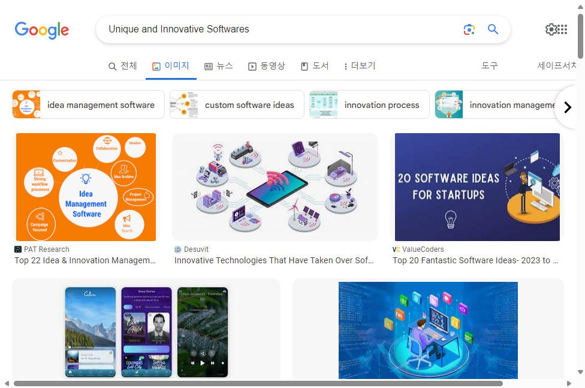Click the PAT Research favicon

(x=18, y=249)
